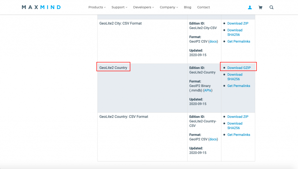Click the 'GeoLite2-Country' edition ID value
Image resolution: width=298 pixels, height=169 pixels.
pos(203,72)
